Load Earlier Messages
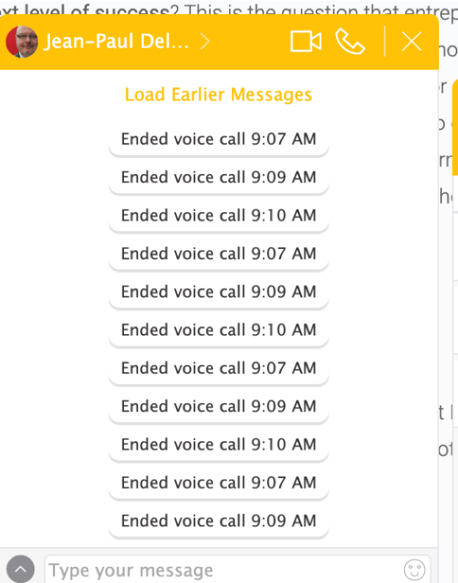This screenshot has width=458, height=583. click(x=219, y=95)
